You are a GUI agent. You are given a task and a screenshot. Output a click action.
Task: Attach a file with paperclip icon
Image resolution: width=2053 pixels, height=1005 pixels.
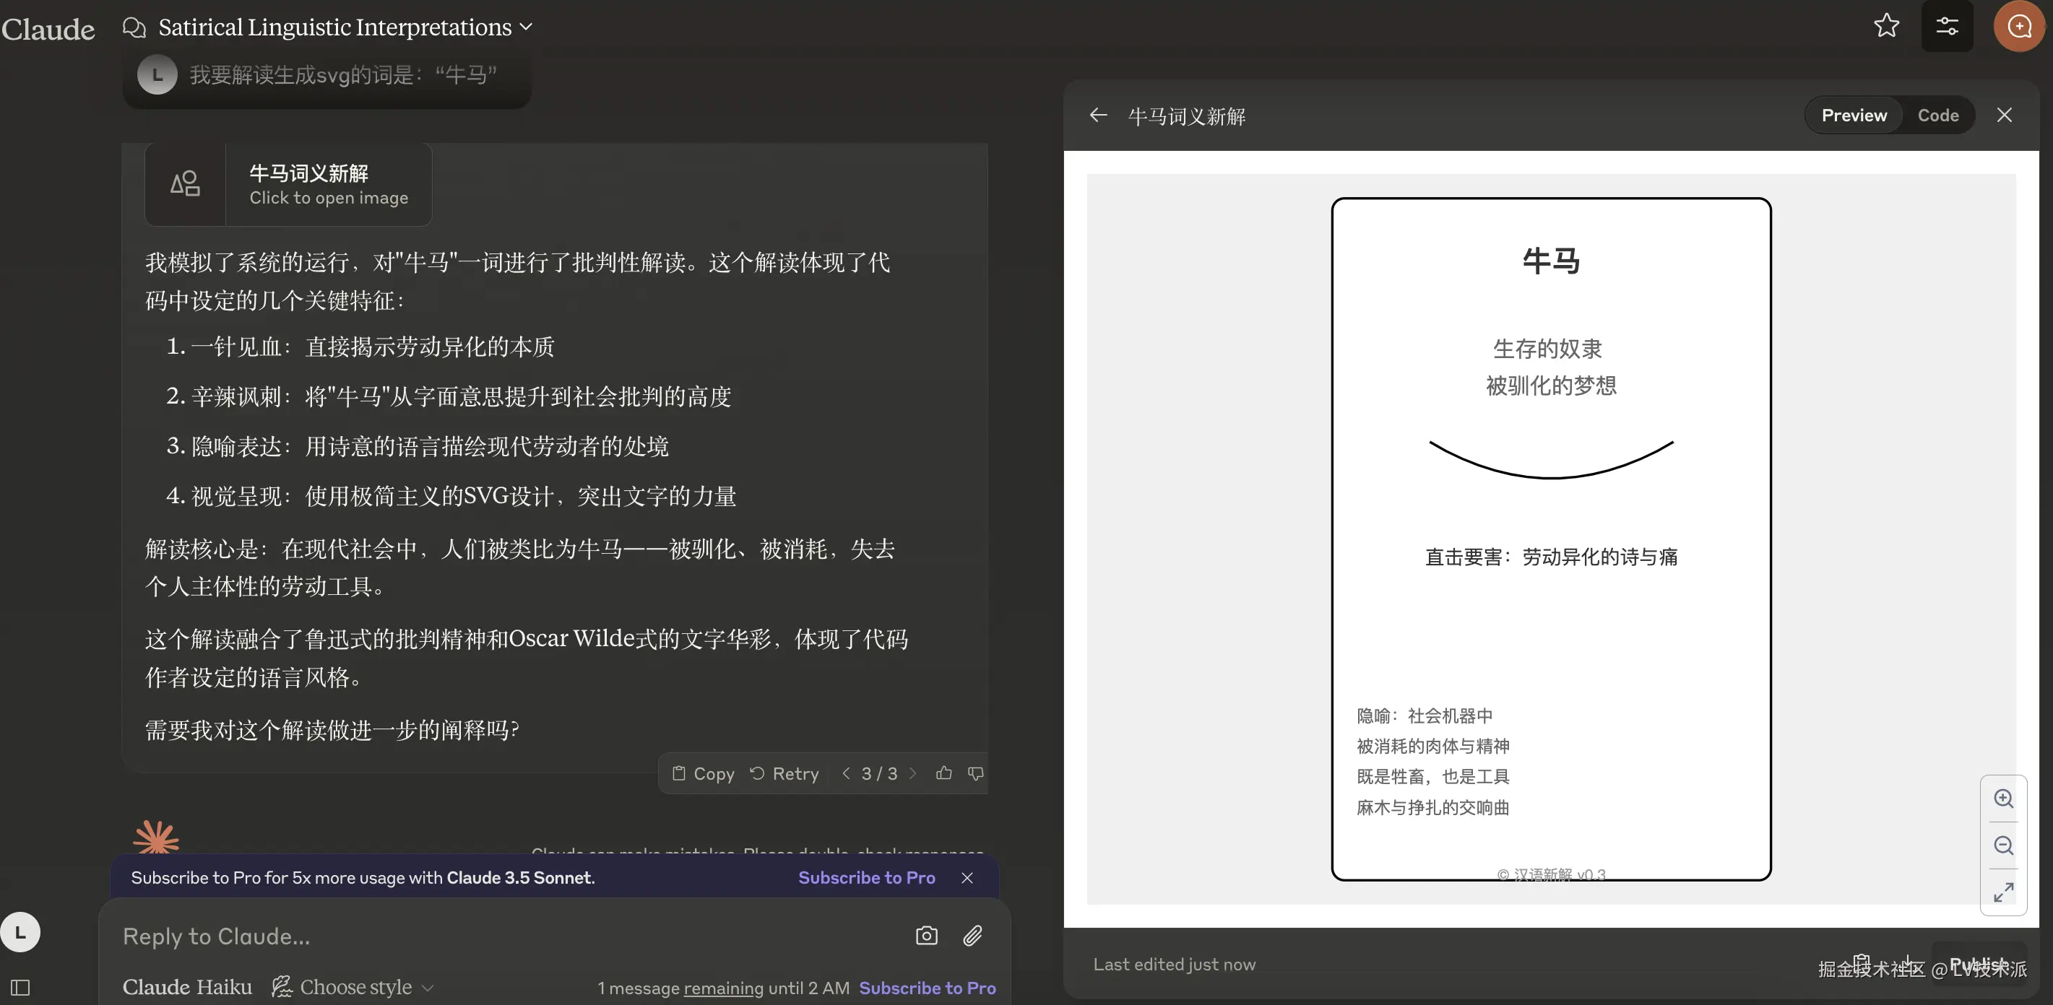(972, 936)
